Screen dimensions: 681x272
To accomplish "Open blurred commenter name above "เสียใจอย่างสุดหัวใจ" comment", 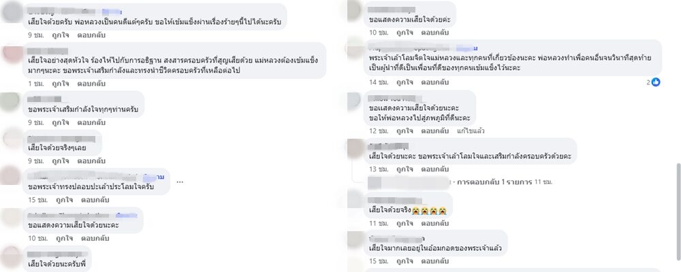I will (48, 51).
